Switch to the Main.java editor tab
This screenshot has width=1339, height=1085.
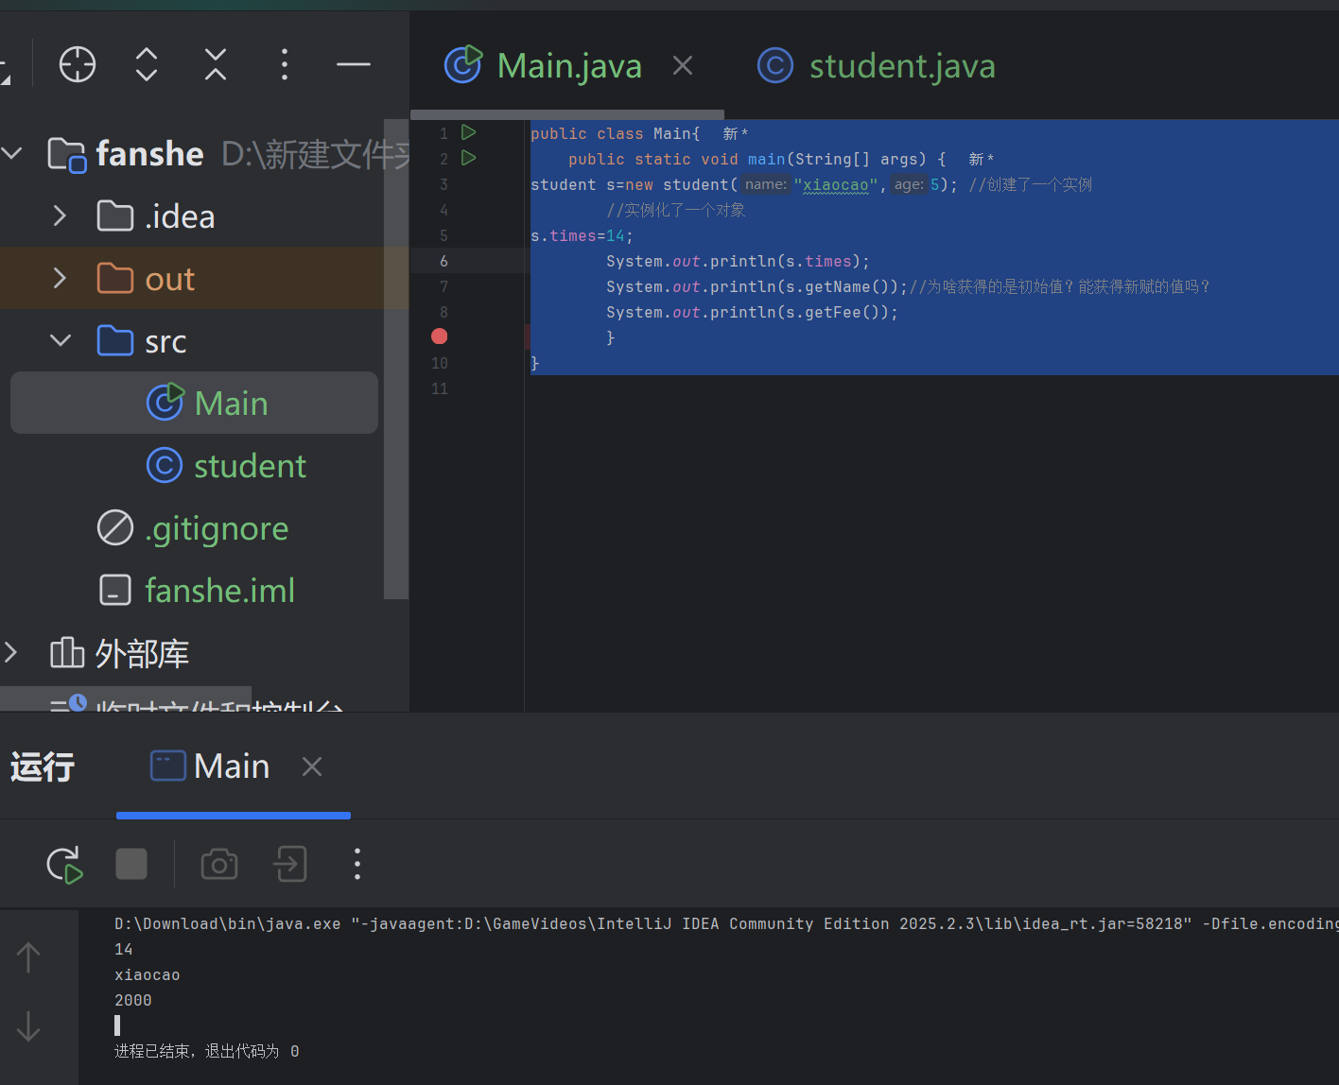(569, 65)
